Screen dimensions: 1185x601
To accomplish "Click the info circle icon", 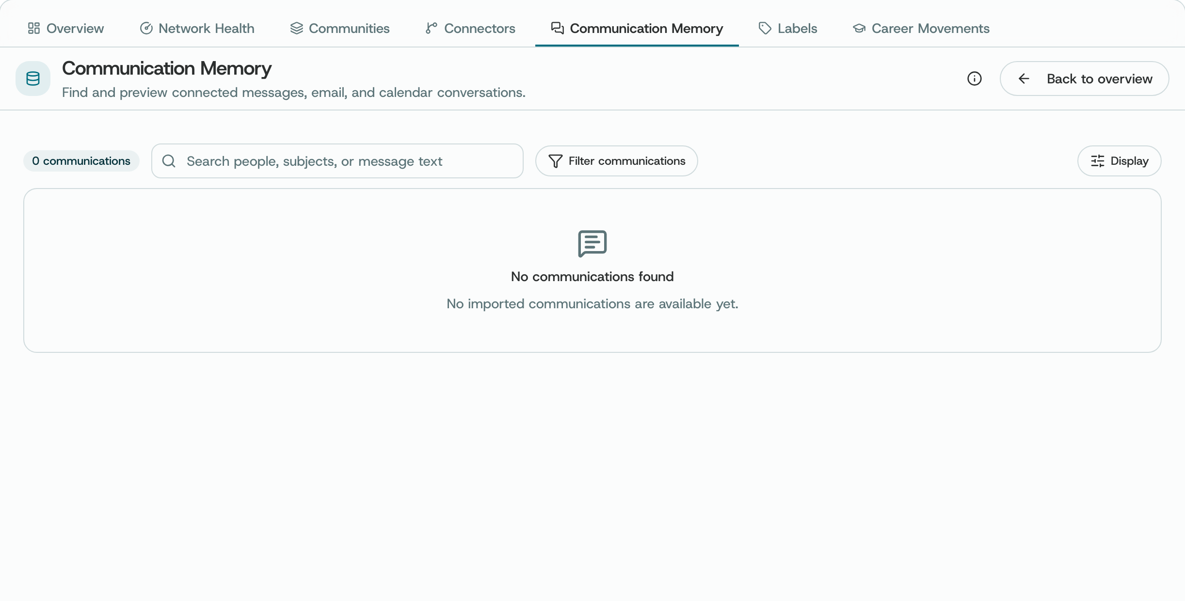I will point(974,79).
